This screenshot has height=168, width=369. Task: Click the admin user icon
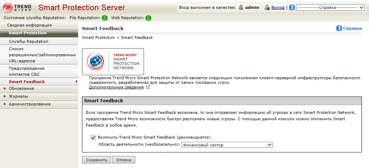(241, 7)
